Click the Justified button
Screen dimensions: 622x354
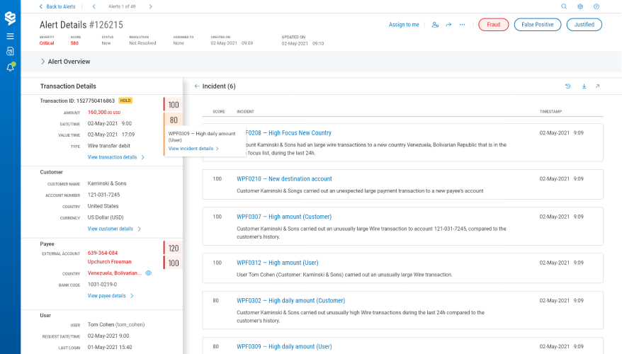pyautogui.click(x=584, y=25)
